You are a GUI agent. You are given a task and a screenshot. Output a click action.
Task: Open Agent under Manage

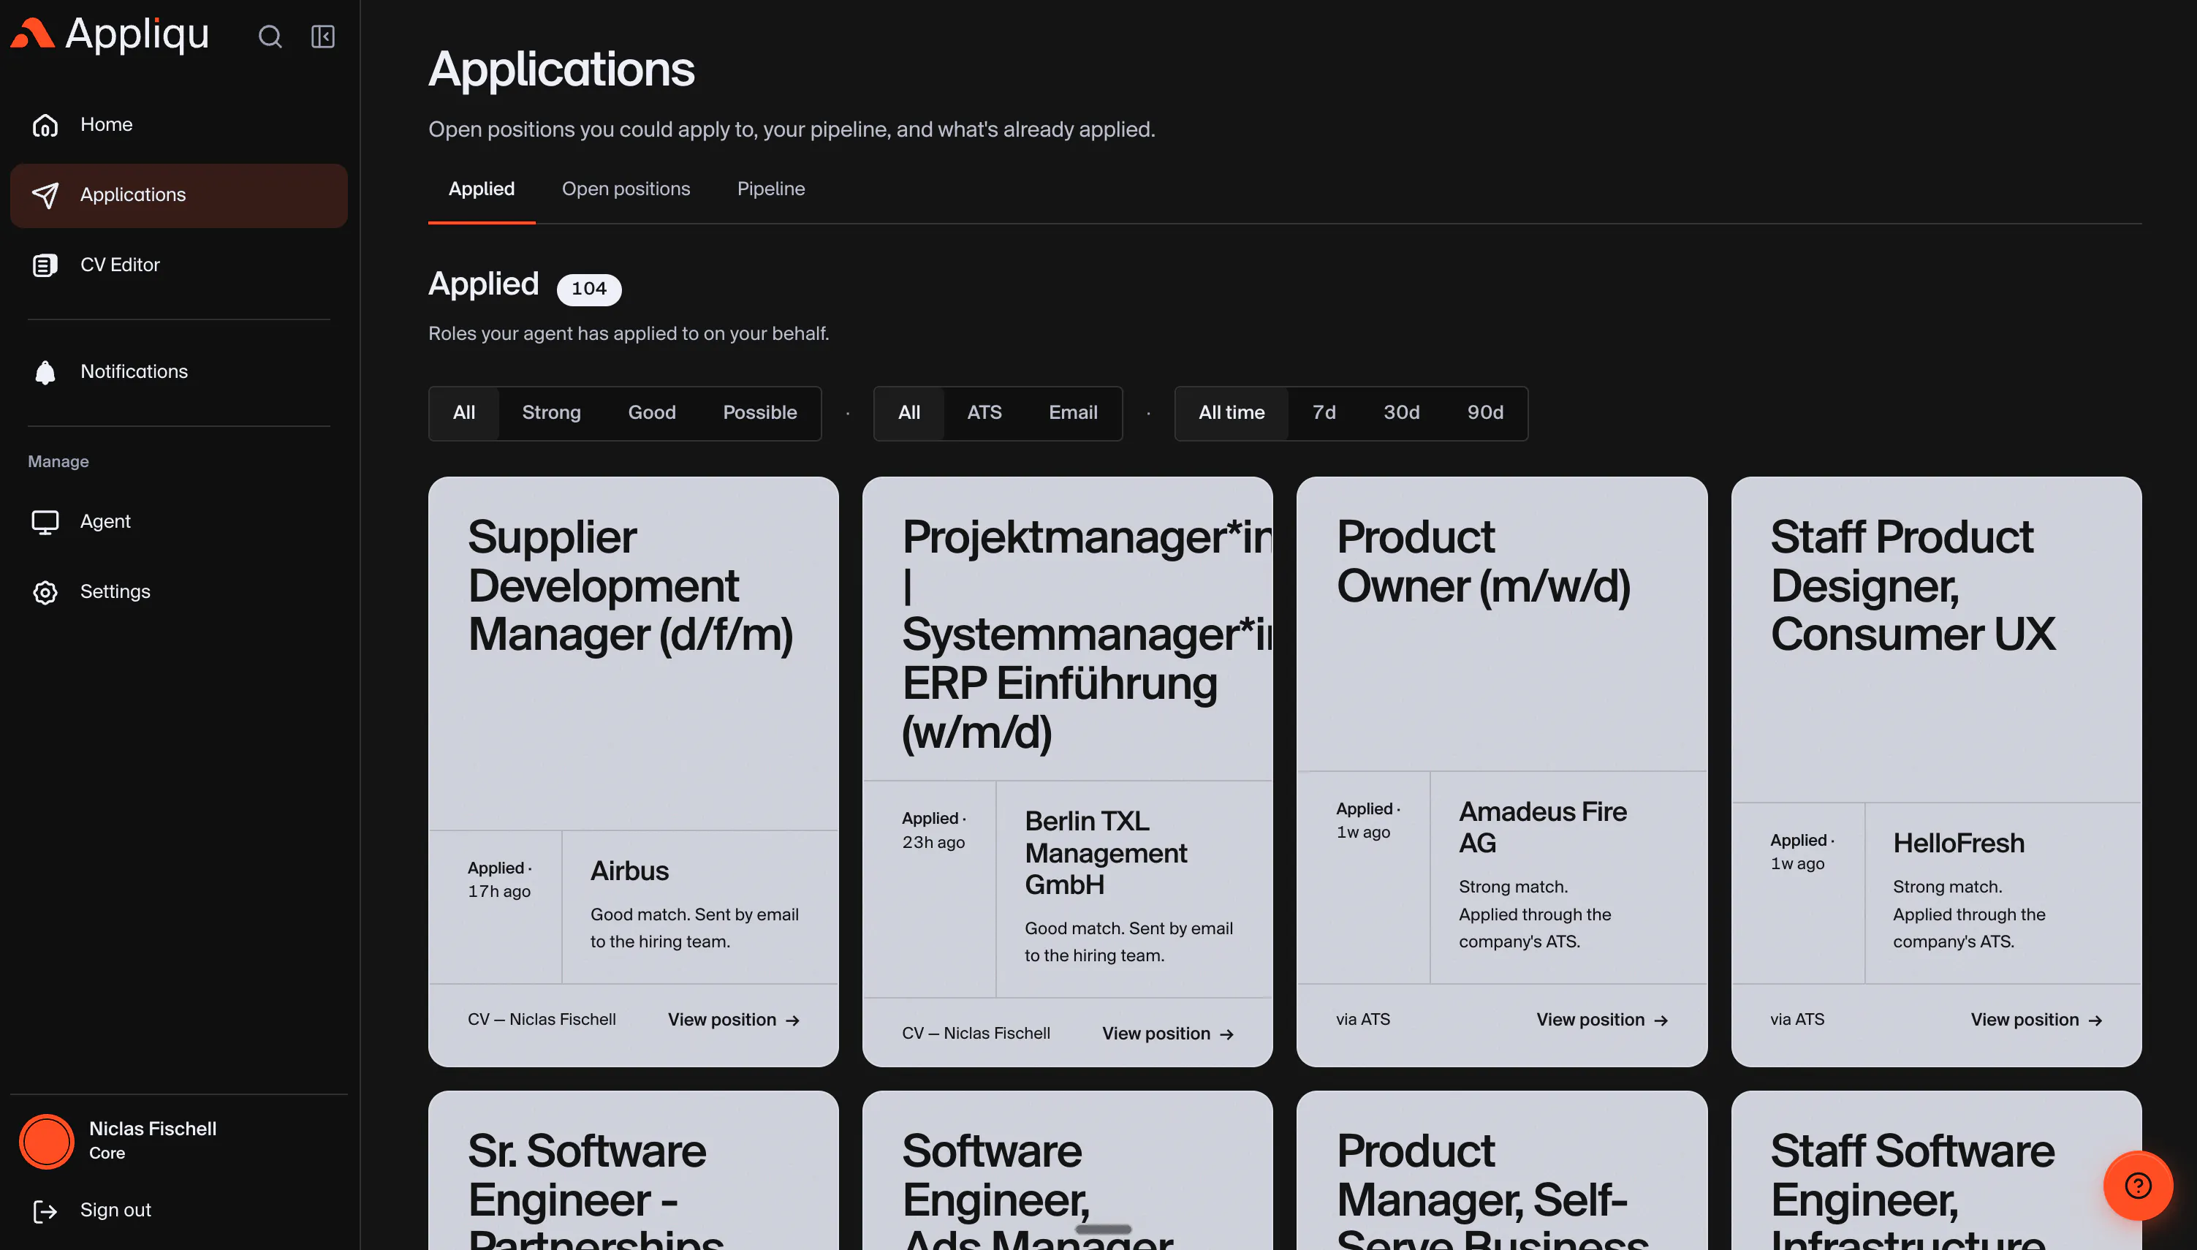(178, 521)
